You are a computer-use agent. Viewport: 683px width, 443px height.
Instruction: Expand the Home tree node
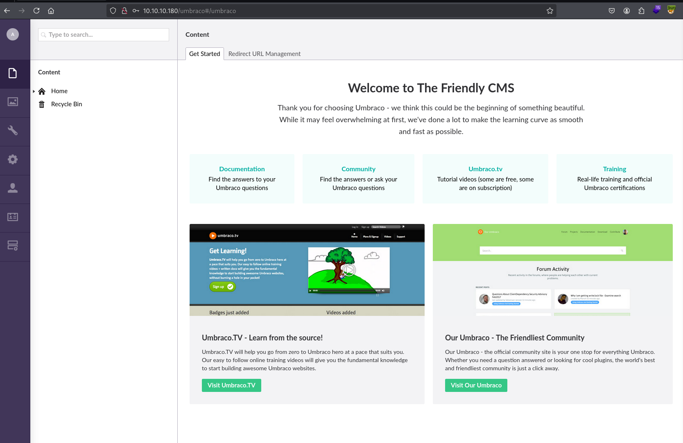click(34, 91)
